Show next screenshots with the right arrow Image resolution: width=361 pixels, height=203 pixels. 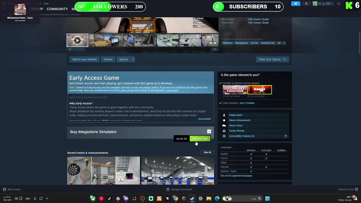tap(215, 49)
